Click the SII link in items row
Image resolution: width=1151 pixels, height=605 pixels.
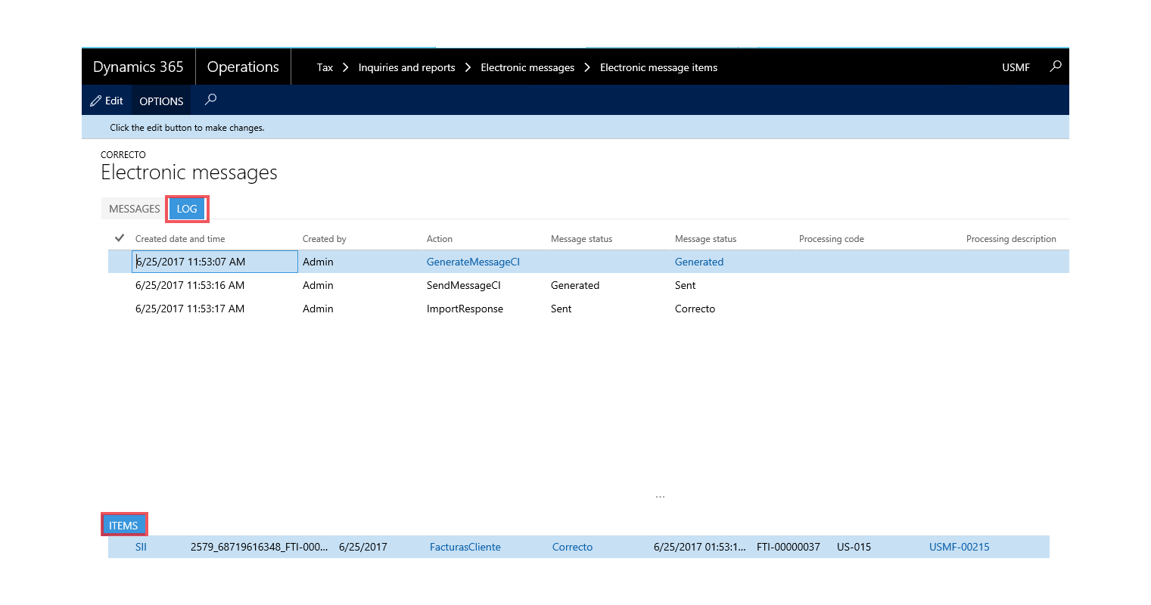pos(141,547)
